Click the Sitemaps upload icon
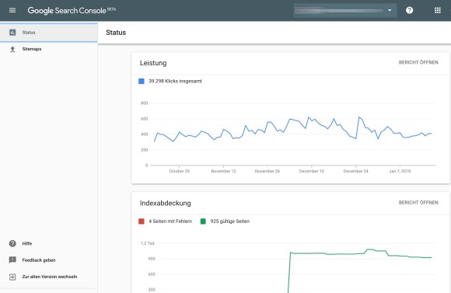The image size is (451, 293). pyautogui.click(x=12, y=49)
